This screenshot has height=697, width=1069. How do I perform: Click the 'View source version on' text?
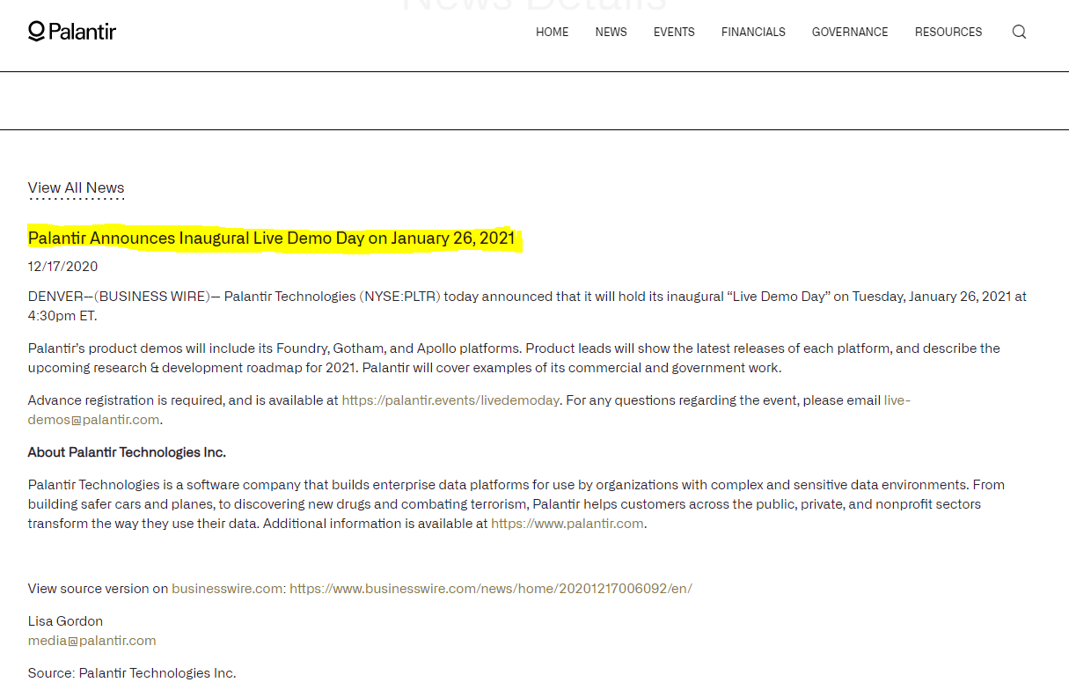coord(98,588)
